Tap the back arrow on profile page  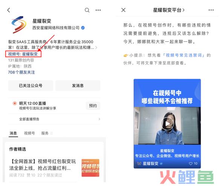click(x=9, y=10)
